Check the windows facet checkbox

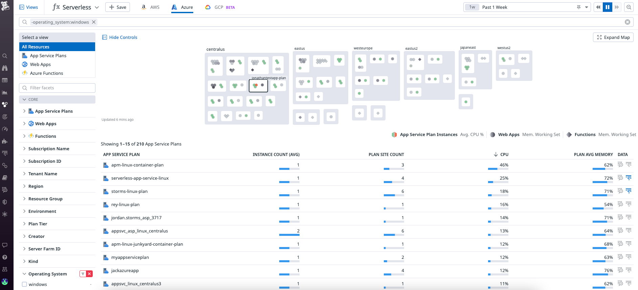24,284
